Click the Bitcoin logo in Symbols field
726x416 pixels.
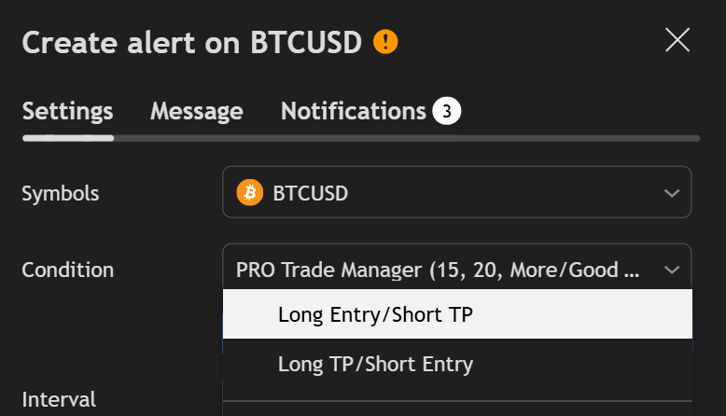tap(249, 192)
